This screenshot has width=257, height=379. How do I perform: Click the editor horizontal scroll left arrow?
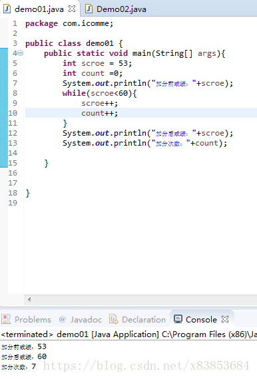click(x=29, y=299)
